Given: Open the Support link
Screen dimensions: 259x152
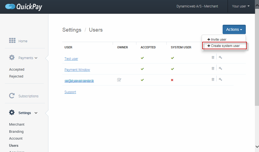Looking at the screenshot, I should tap(70, 92).
